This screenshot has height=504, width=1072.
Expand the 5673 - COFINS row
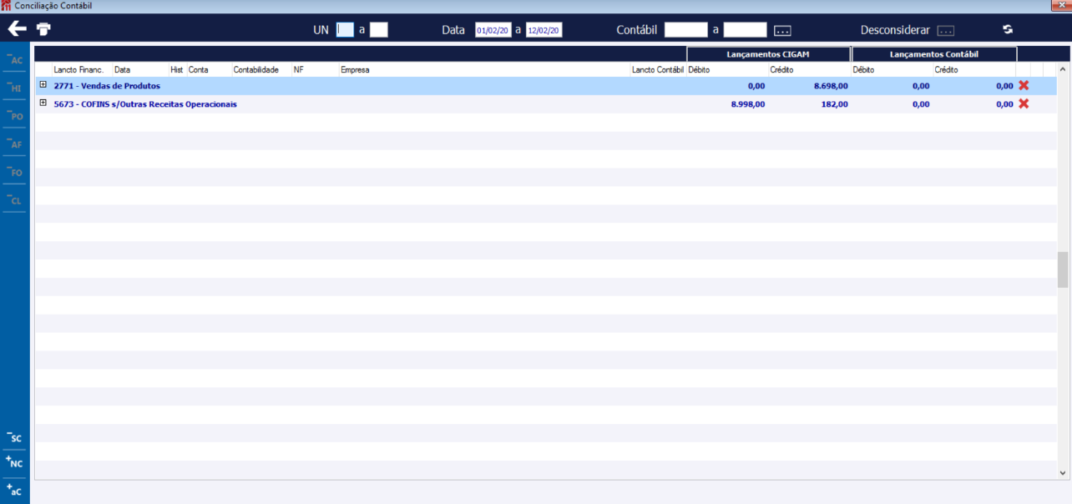[43, 103]
